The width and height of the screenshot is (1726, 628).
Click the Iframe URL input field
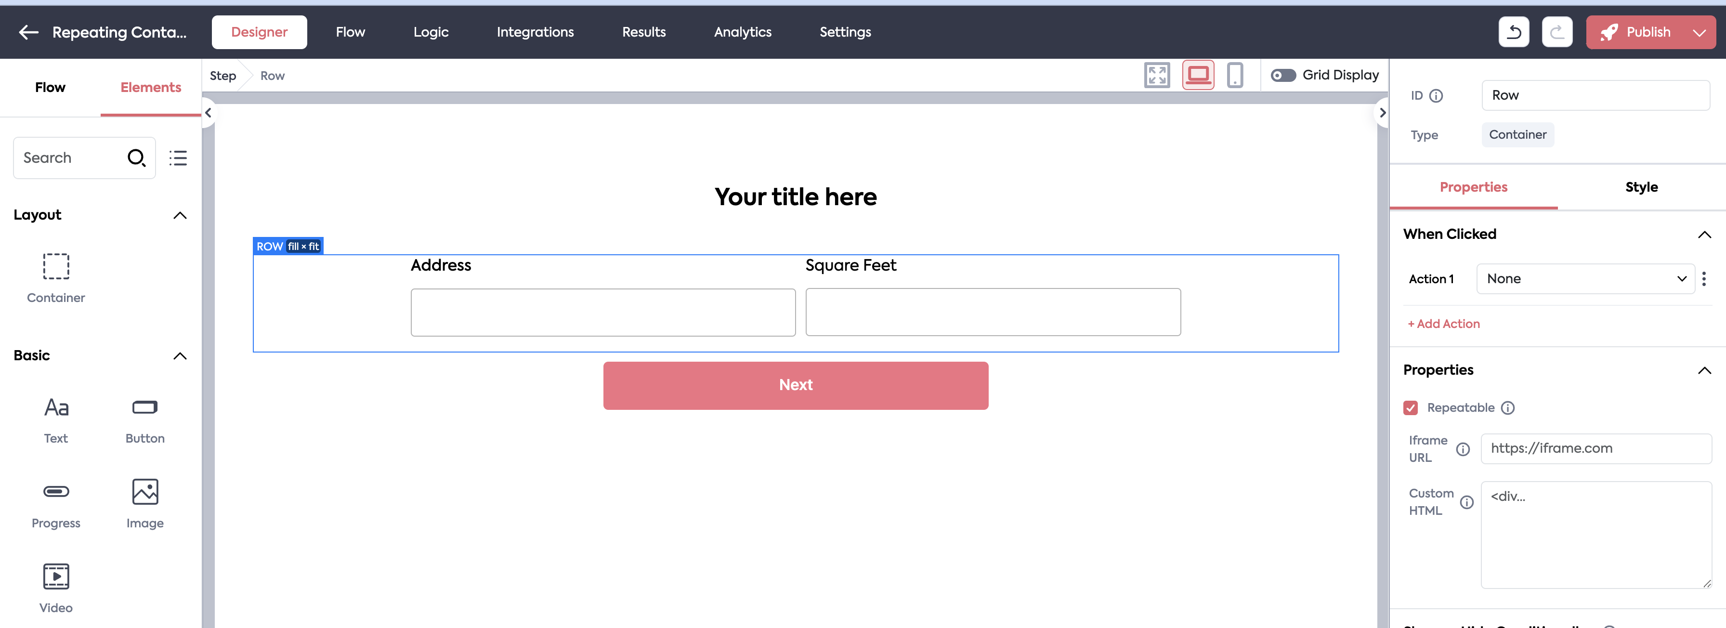tap(1595, 448)
